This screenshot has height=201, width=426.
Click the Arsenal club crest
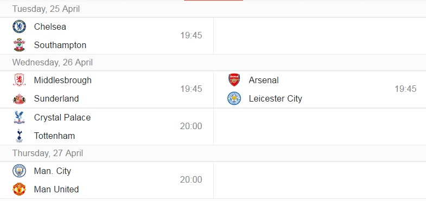234,80
